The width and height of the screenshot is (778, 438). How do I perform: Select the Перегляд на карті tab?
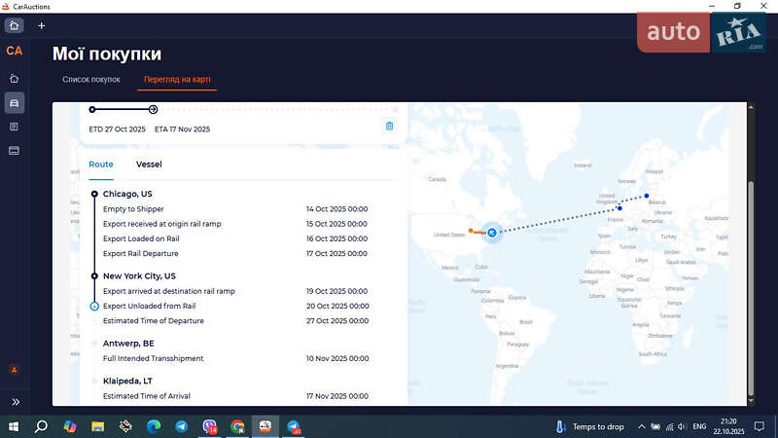pos(177,79)
